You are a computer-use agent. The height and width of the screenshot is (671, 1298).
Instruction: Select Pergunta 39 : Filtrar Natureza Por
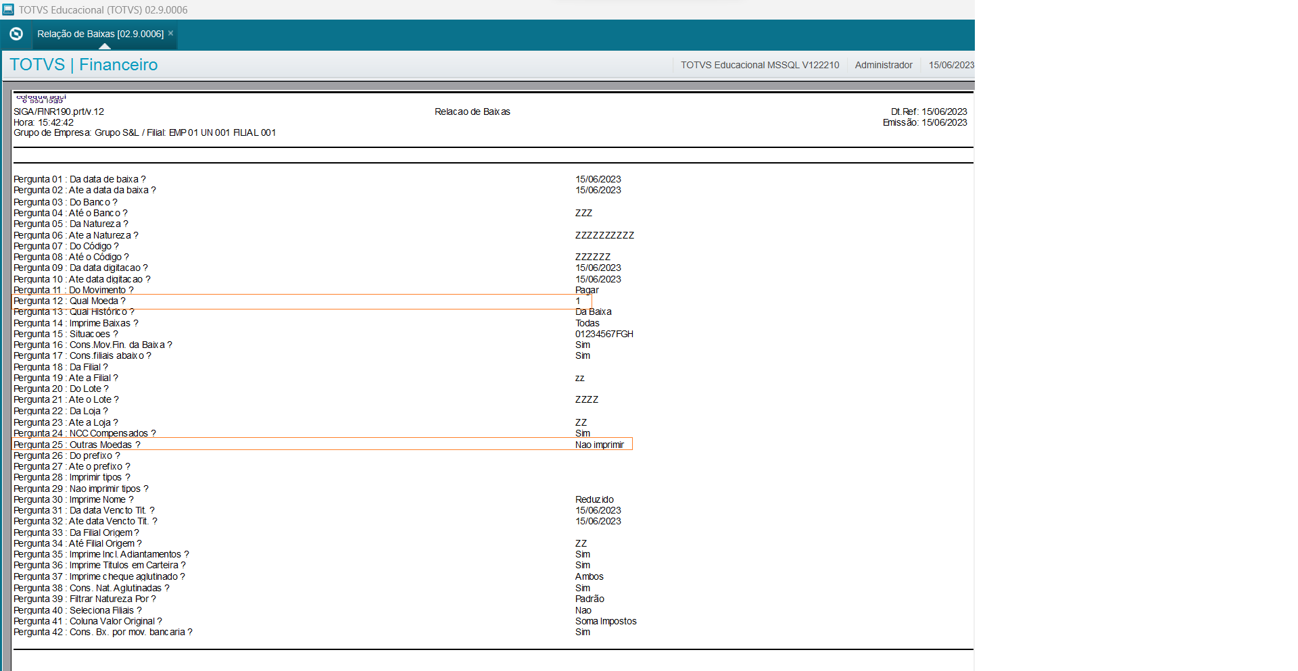coord(85,599)
